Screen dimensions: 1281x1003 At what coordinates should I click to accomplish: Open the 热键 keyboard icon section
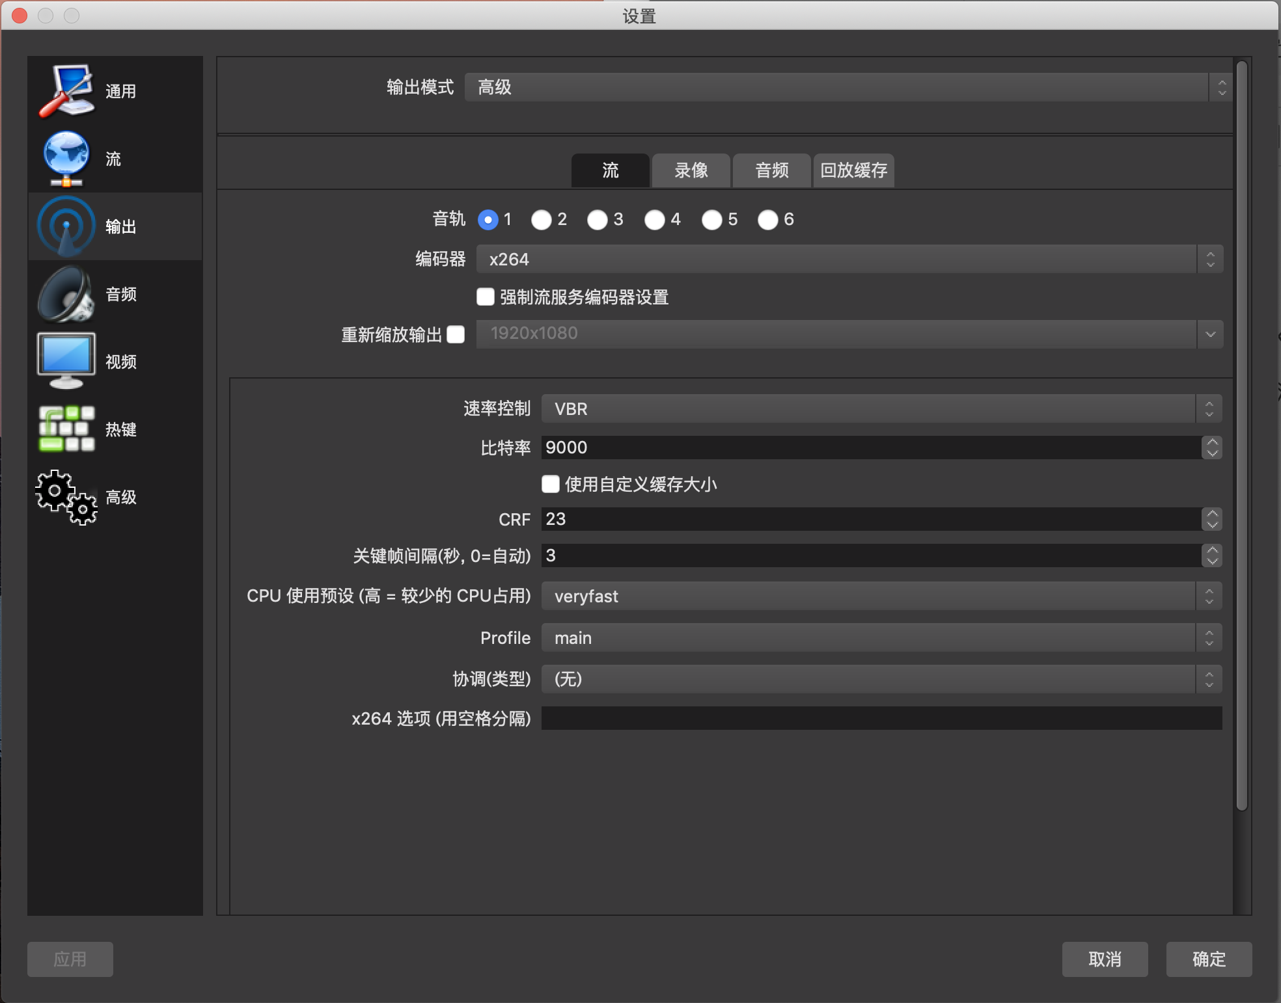(66, 429)
